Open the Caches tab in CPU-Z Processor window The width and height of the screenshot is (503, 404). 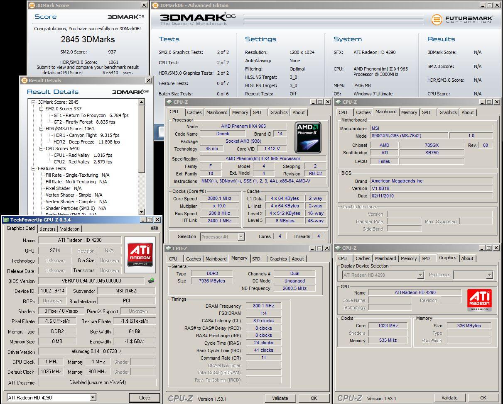(x=194, y=112)
